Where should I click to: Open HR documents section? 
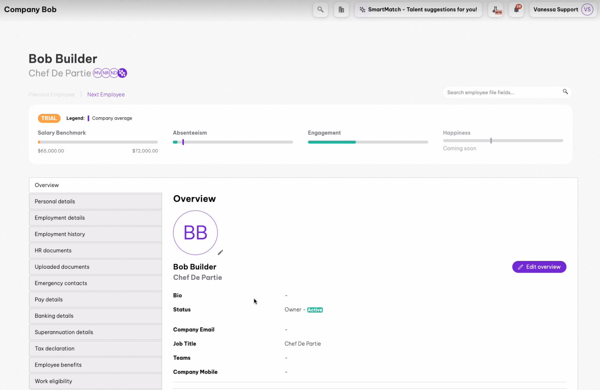point(95,250)
